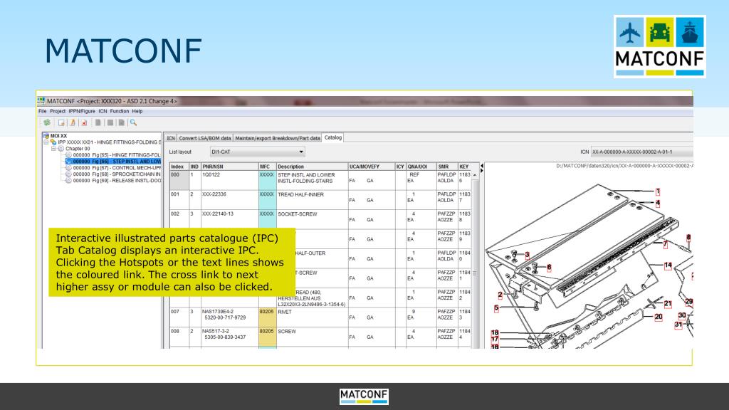Expand the split pane with the right arrow

[x=482, y=171]
